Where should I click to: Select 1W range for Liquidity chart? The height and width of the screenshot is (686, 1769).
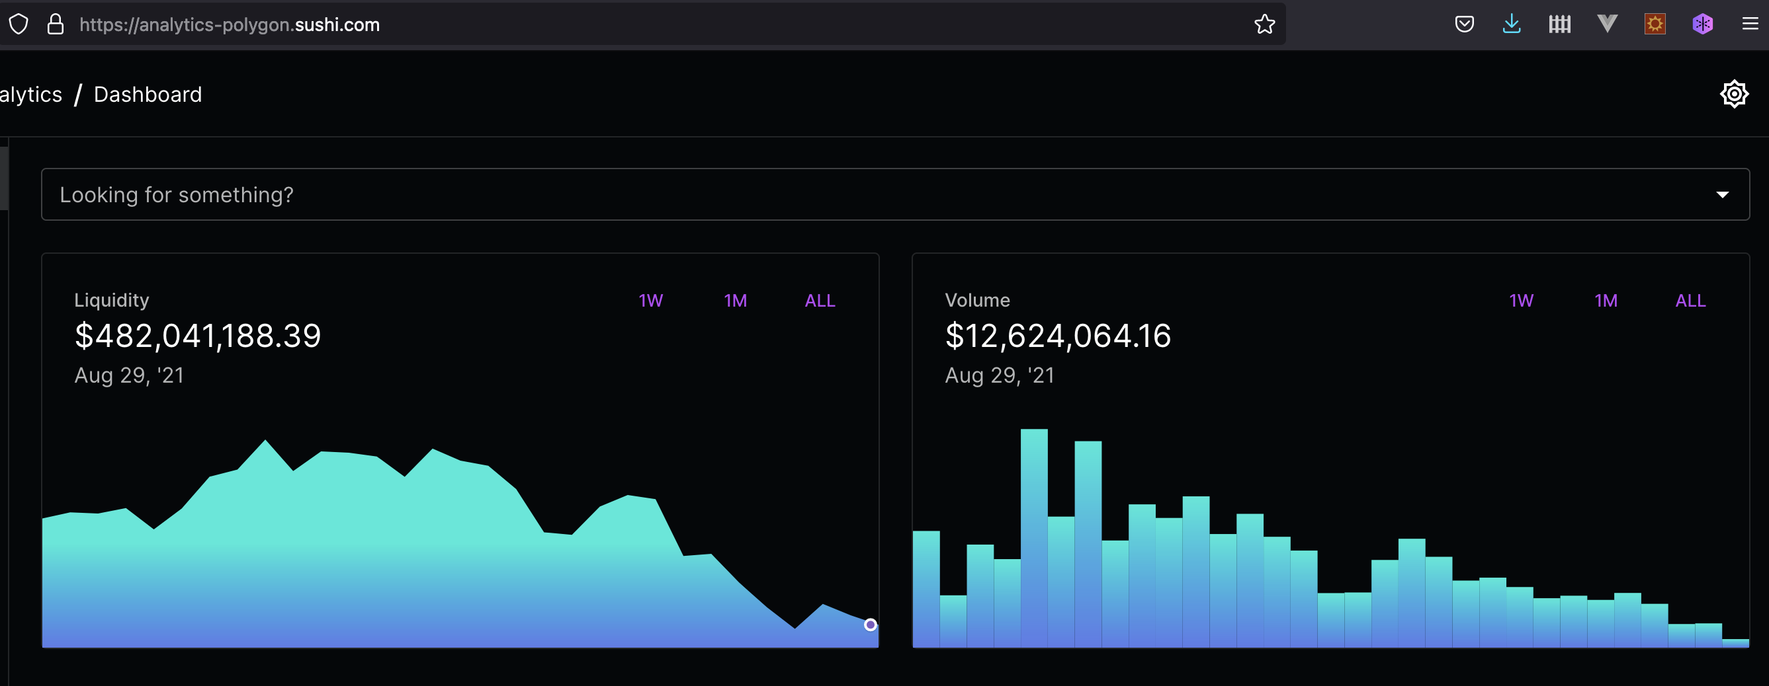pyautogui.click(x=650, y=301)
